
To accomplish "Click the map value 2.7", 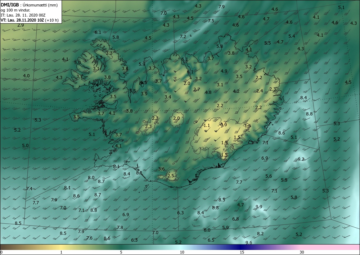I will click(x=197, y=90).
